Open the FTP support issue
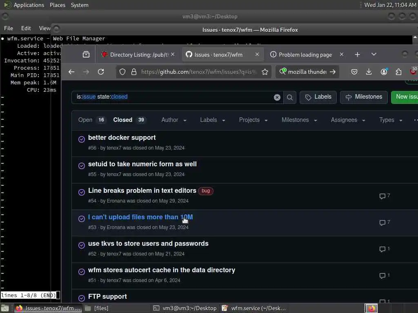The height and width of the screenshot is (313, 418). pos(107,297)
